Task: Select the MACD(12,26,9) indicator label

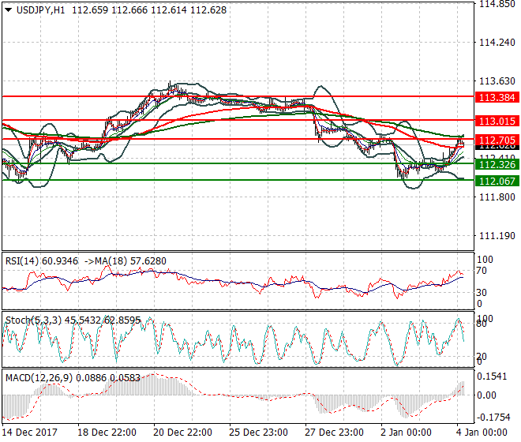Action: (39, 378)
